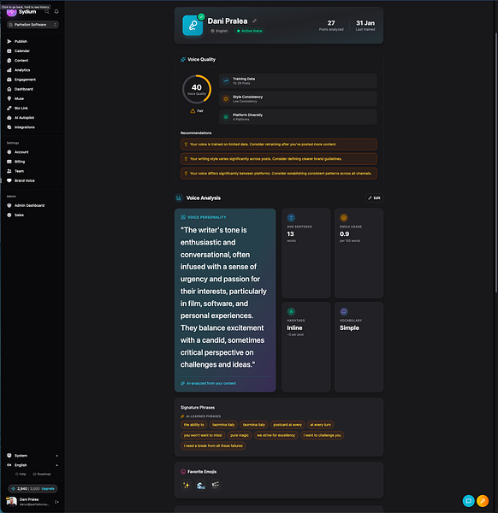Image resolution: width=498 pixels, height=513 pixels.
Task: Expand the English language selector
Action: (x=33, y=465)
